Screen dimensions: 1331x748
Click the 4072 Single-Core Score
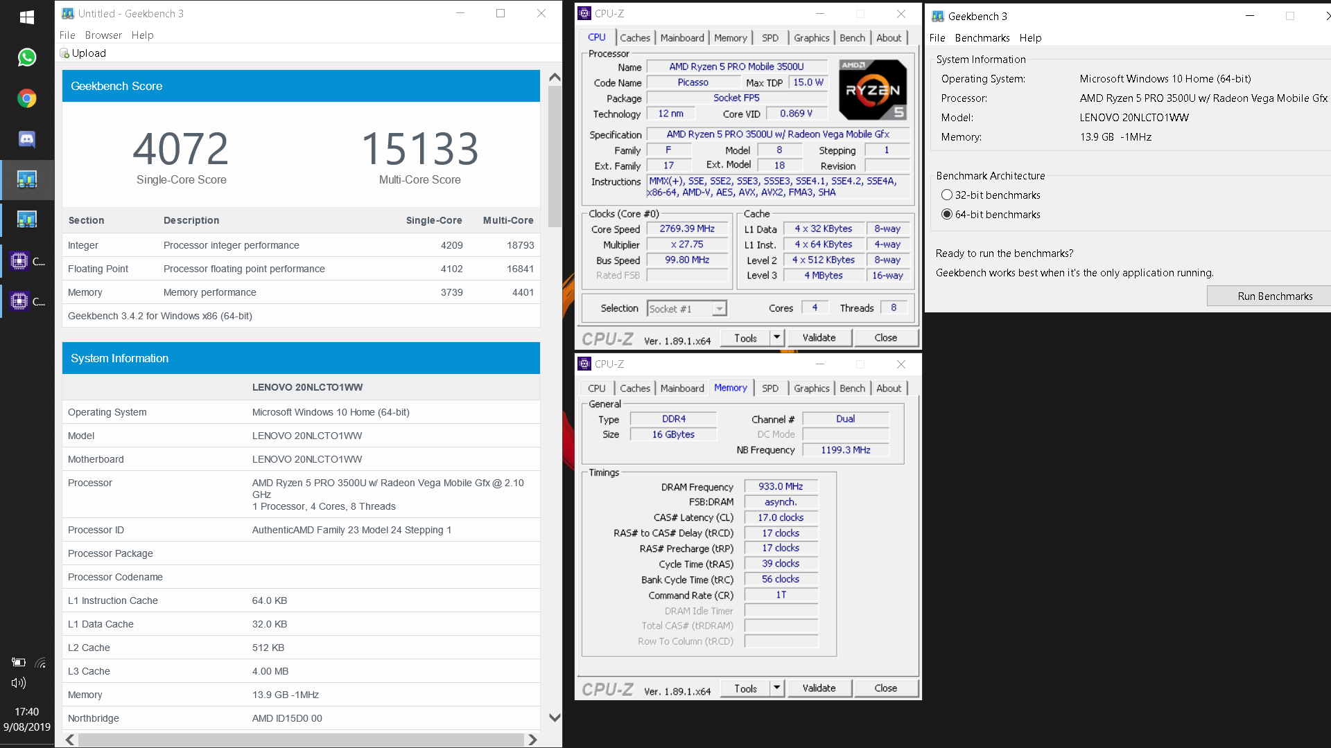(181, 149)
